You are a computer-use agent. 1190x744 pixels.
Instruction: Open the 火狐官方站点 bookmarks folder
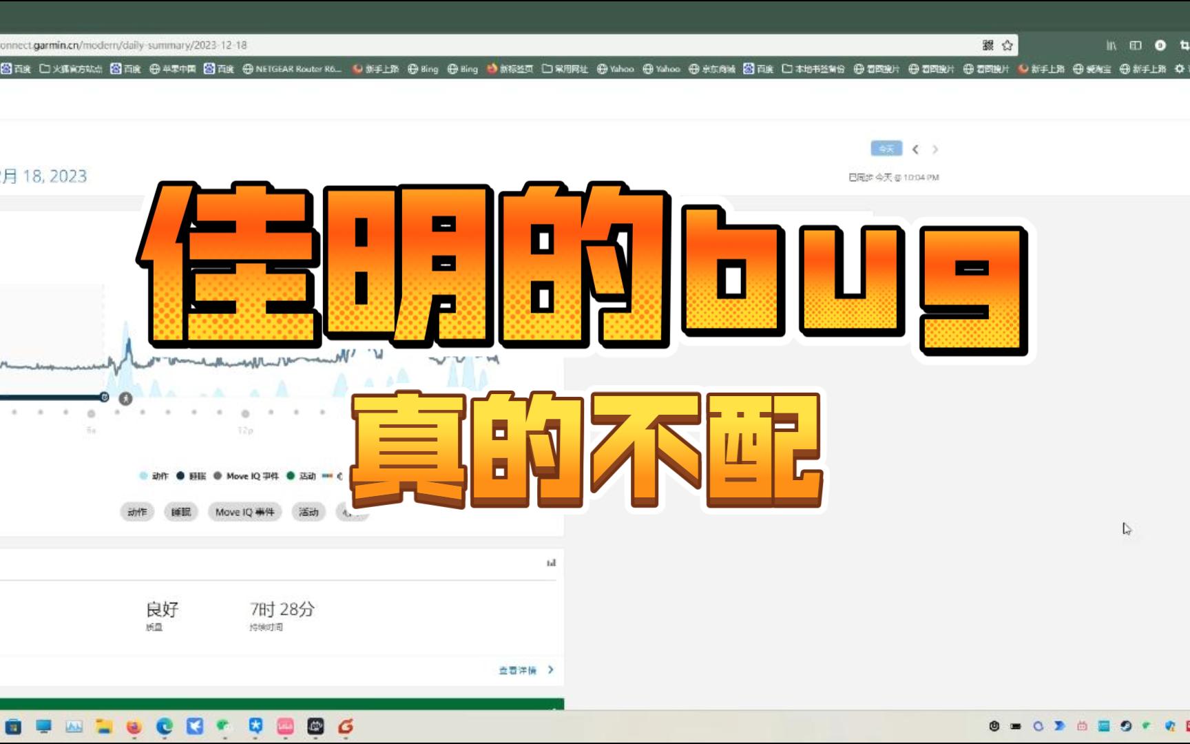point(71,69)
